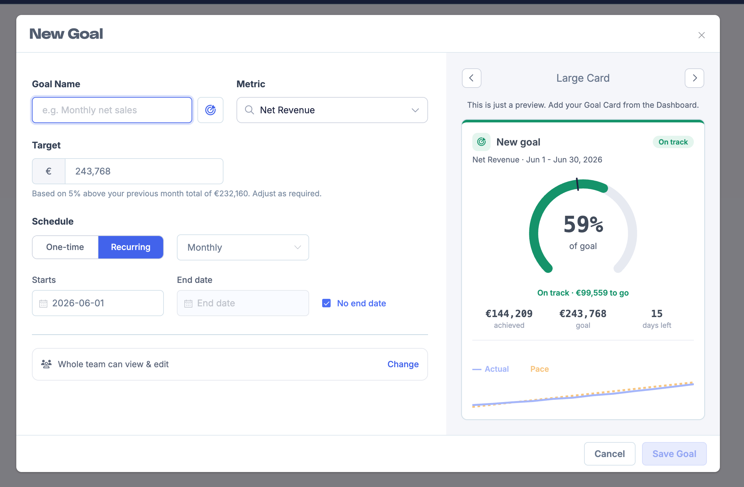
Task: Click Change team permissions link
Action: click(x=403, y=364)
